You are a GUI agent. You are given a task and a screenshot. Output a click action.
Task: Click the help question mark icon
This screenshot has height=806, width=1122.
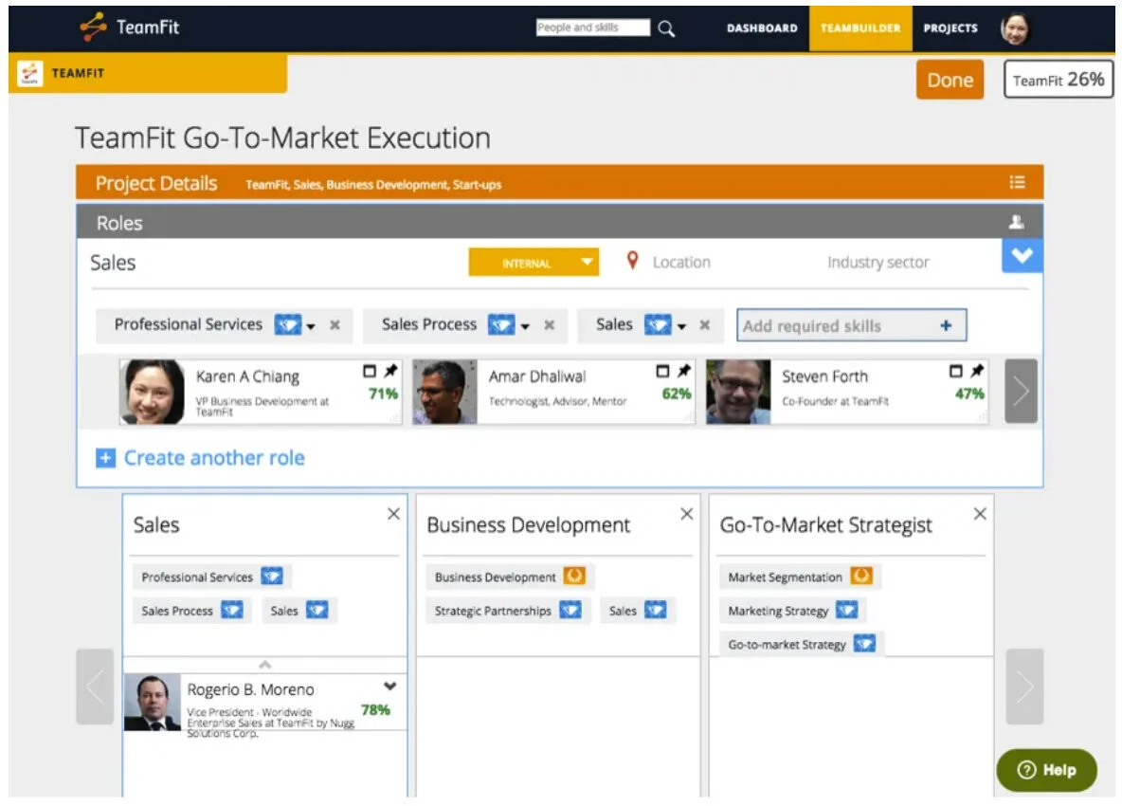pos(1027,770)
